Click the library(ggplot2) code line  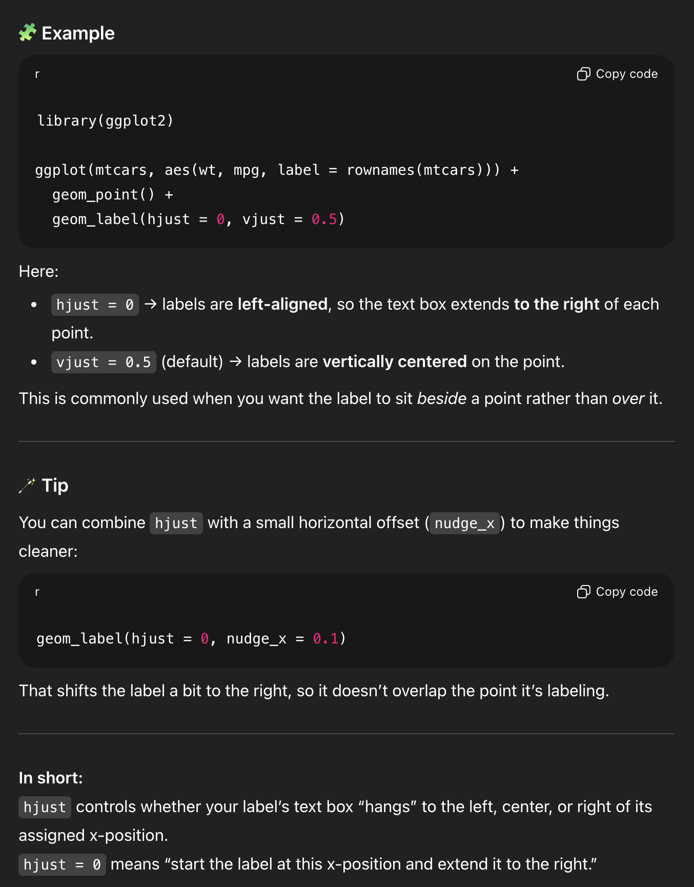[105, 121]
